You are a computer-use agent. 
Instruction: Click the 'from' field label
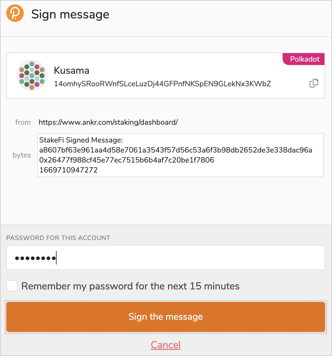23,122
